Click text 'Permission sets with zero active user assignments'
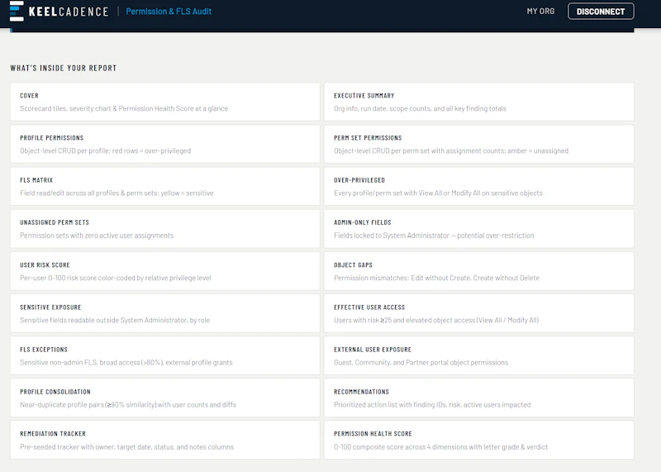 point(97,236)
